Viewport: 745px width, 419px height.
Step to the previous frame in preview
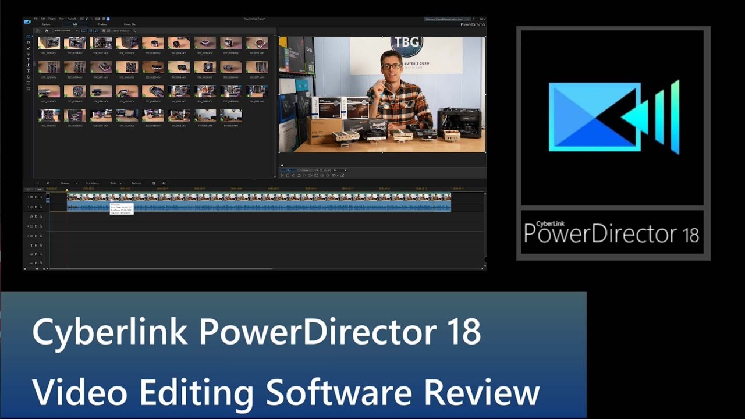pos(293,175)
